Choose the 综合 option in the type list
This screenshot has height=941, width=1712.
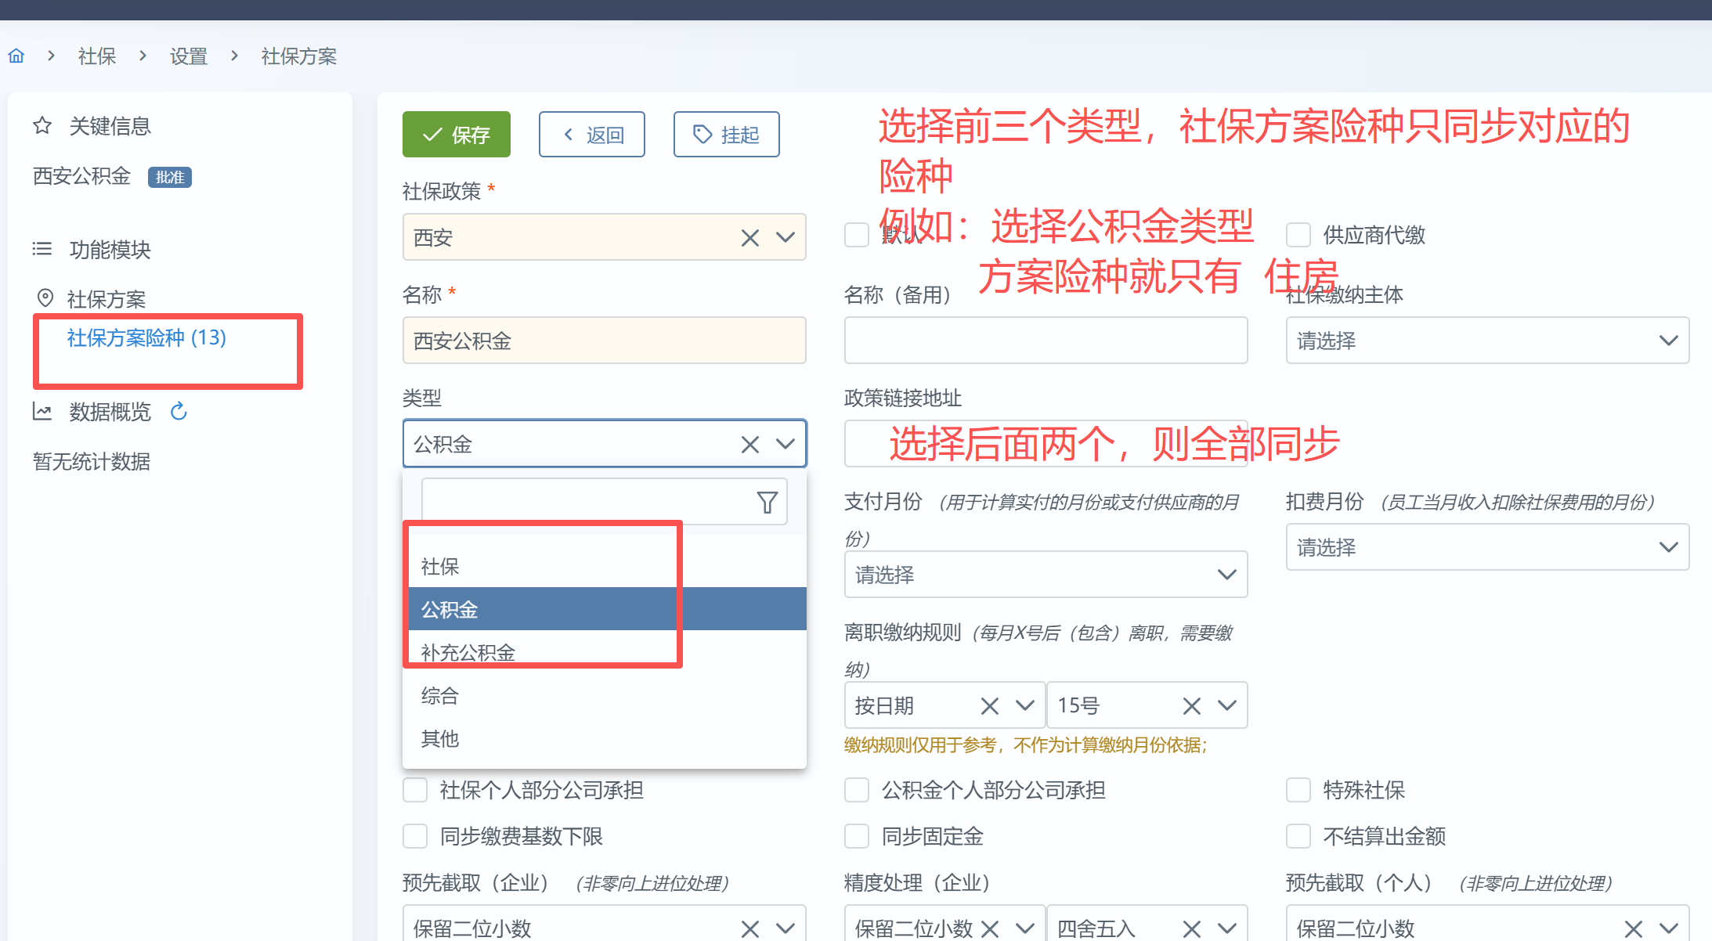coord(440,695)
